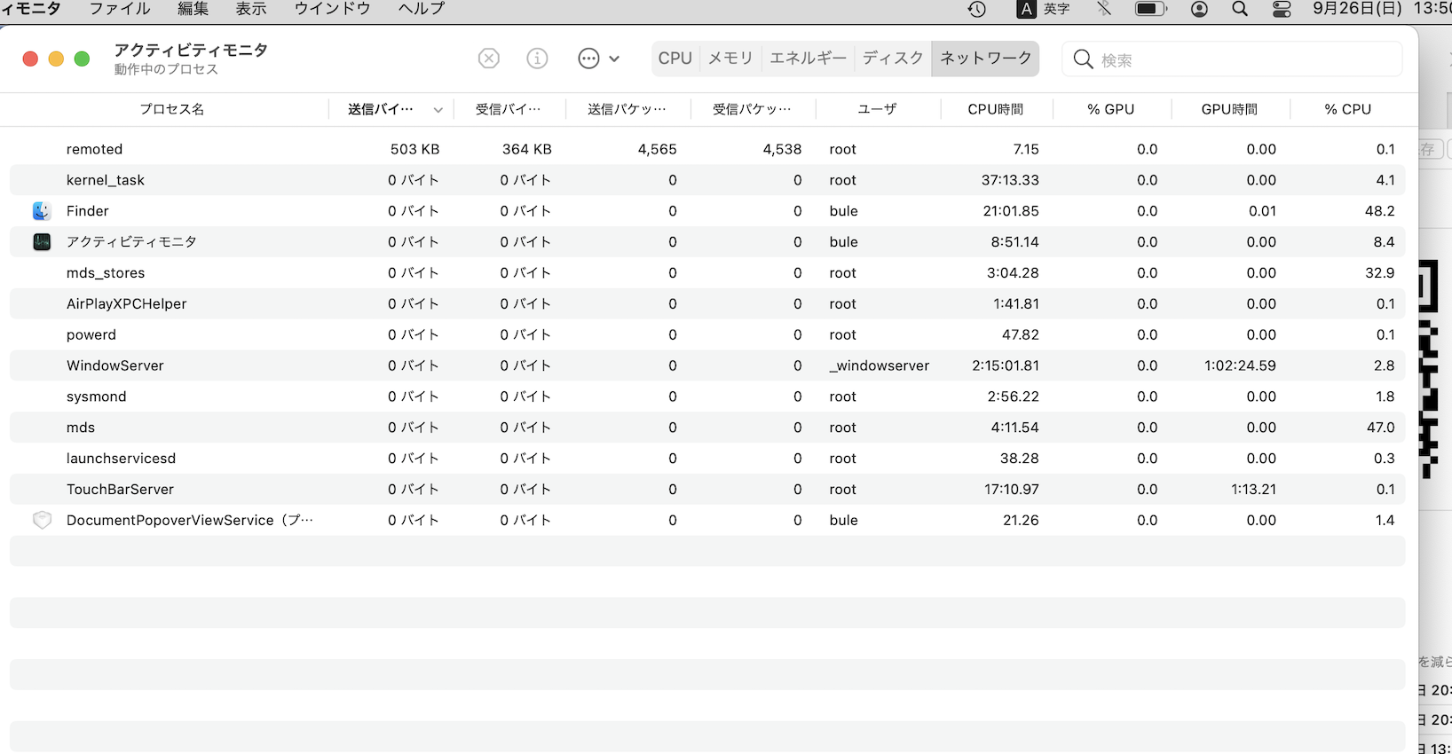Viewport: 1452px width, 754px height.
Task: Select the mds_stores process row
Action: [x=707, y=273]
